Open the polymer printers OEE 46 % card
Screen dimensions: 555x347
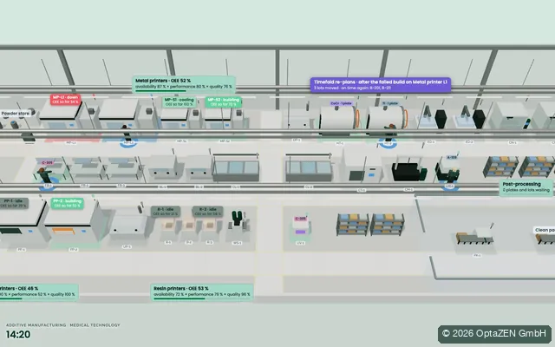click(x=38, y=292)
